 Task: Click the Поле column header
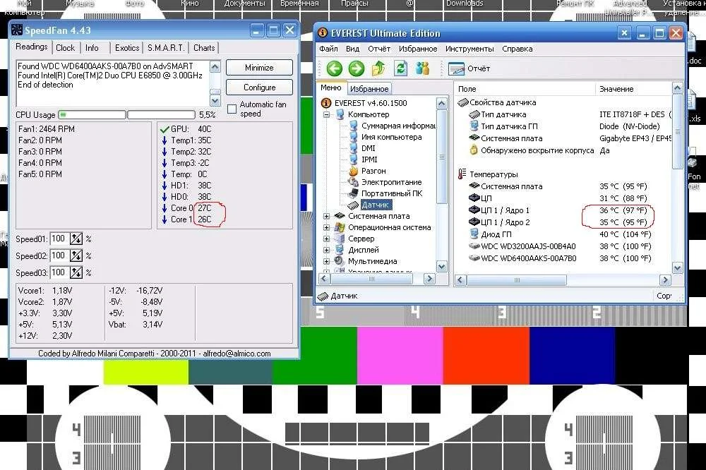pos(524,89)
